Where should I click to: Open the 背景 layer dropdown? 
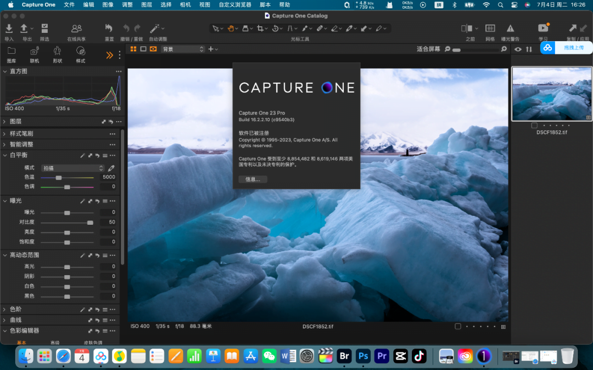[x=183, y=49]
